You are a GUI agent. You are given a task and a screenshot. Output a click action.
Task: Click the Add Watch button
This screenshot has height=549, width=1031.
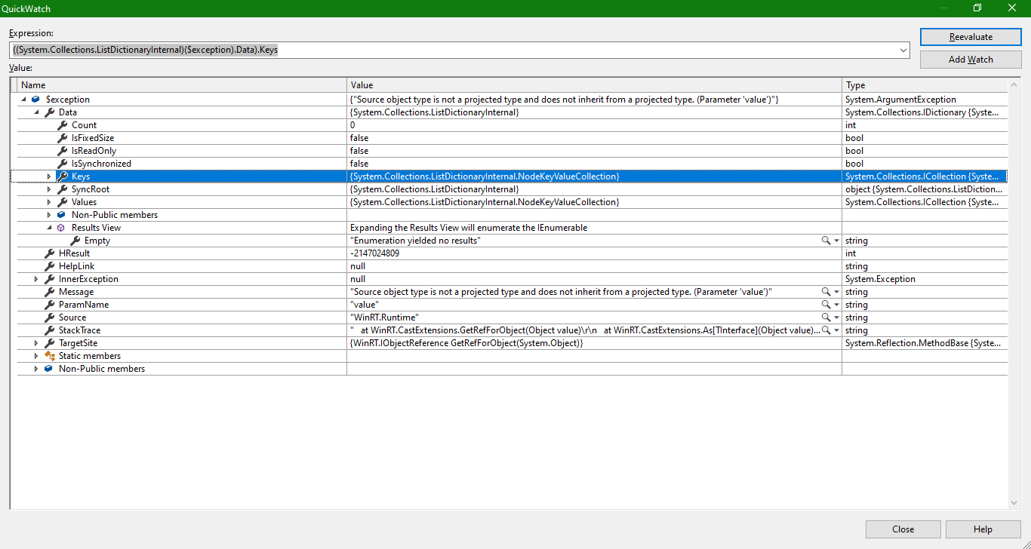tap(970, 59)
